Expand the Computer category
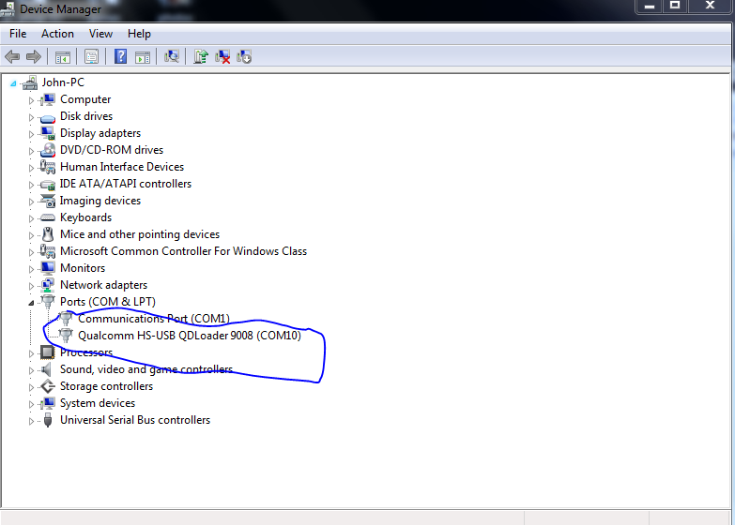This screenshot has height=525, width=735. tap(31, 100)
